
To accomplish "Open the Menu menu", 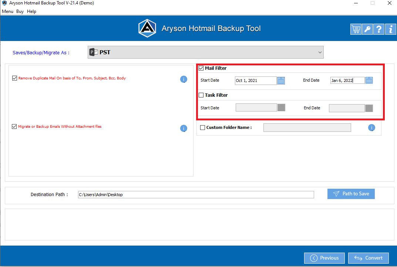I will tap(8, 11).
